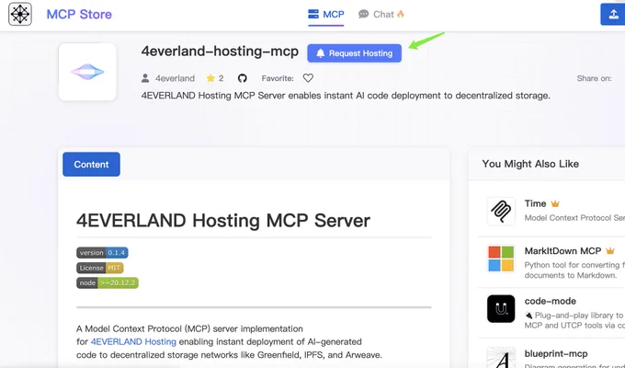625x368 pixels.
Task: Click the version 0.1.4 badge
Action: click(102, 253)
